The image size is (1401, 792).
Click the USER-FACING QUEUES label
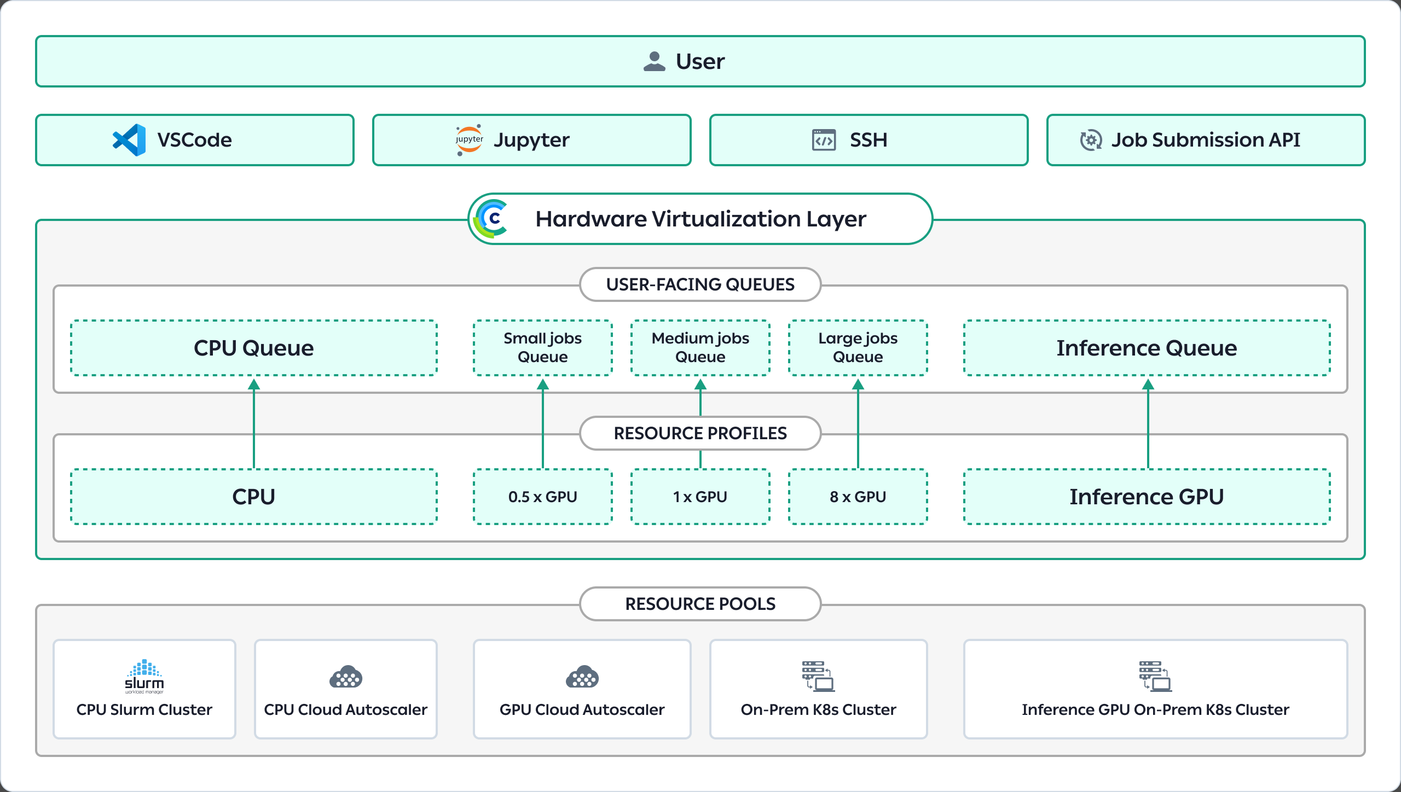[700, 284]
